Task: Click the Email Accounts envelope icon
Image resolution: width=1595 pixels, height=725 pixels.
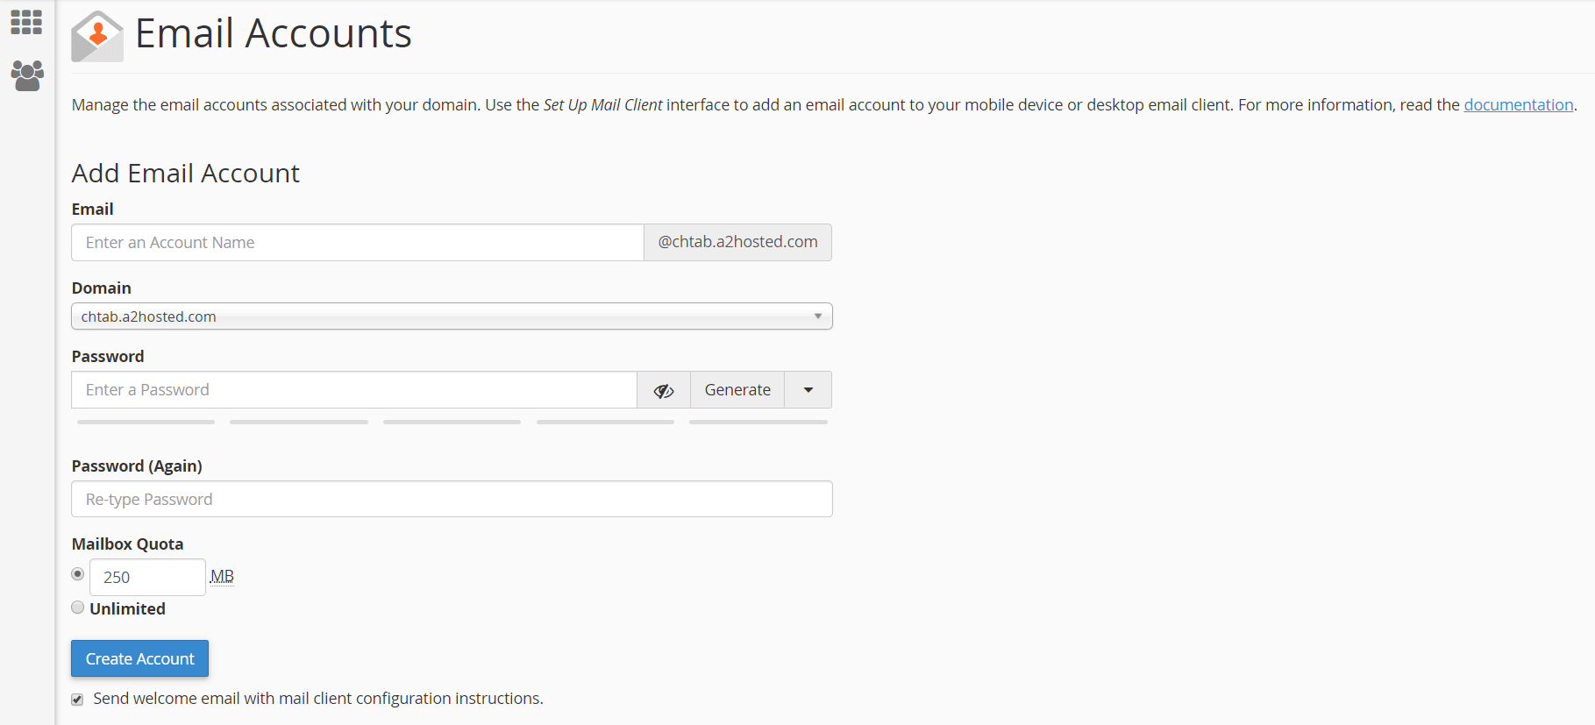Action: (97, 36)
